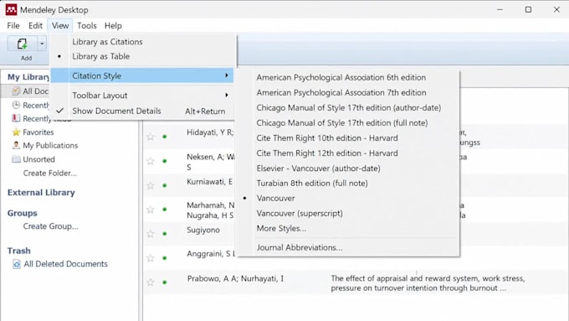The height and width of the screenshot is (321, 569).
Task: Open the File menu
Action: 13,26
